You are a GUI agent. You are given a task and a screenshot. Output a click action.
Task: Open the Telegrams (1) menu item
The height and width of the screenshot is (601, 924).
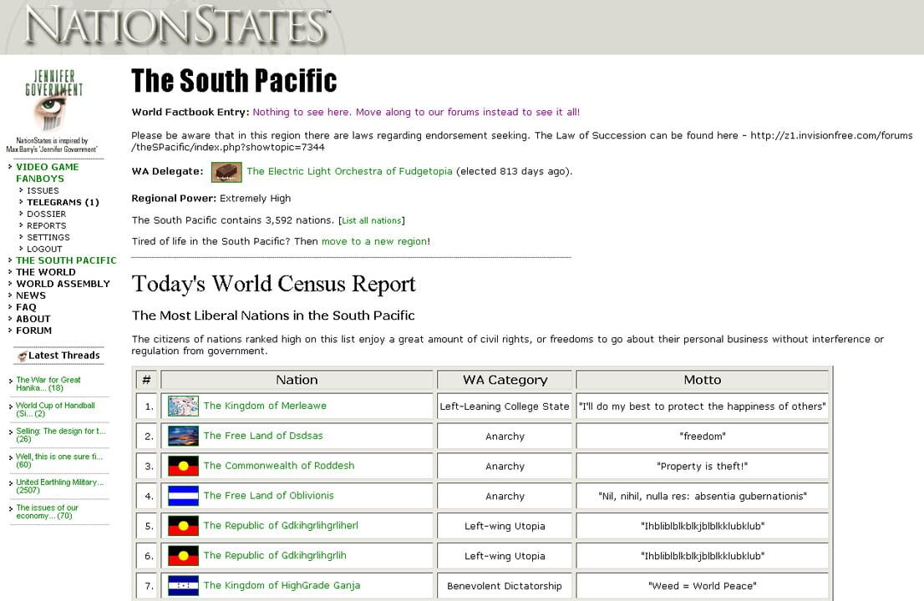[63, 202]
